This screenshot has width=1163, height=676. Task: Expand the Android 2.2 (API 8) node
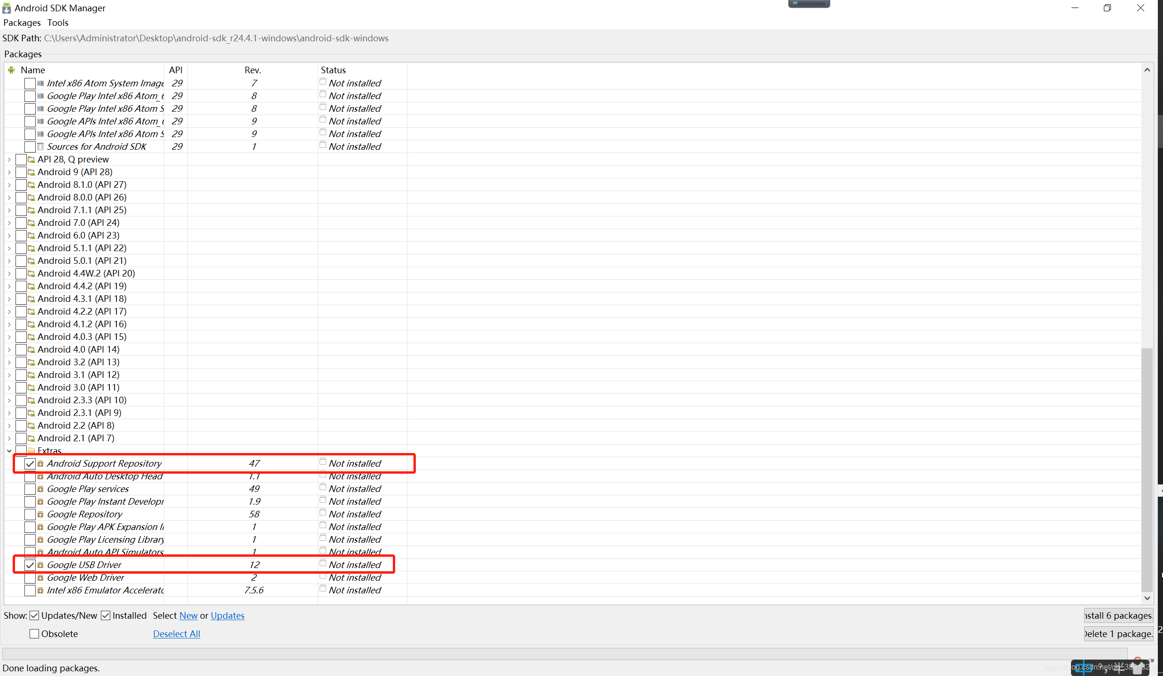pos(9,426)
